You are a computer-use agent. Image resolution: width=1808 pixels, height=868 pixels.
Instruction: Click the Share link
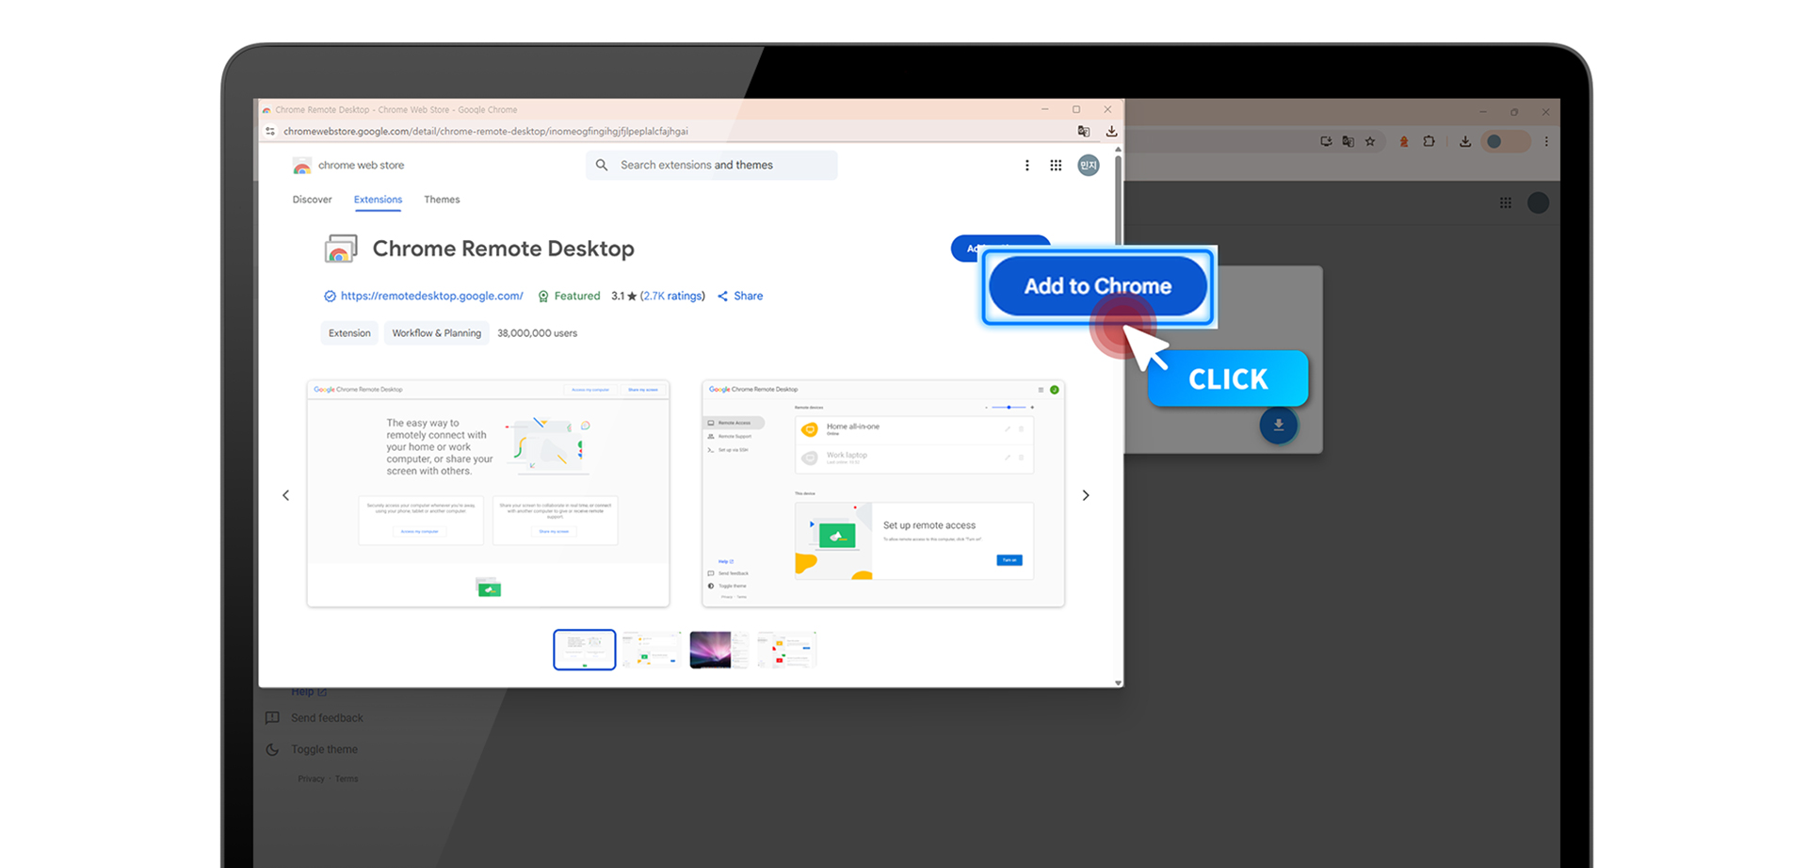coord(740,296)
